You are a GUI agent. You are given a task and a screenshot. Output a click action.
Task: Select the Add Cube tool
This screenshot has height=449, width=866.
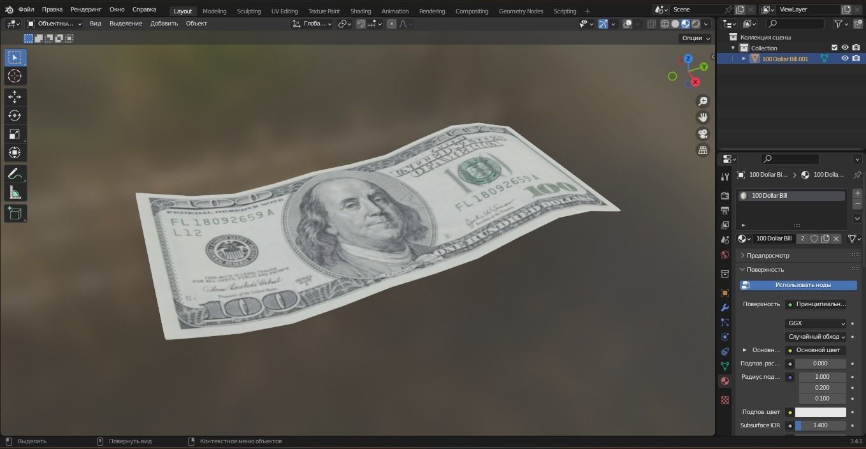(x=14, y=213)
